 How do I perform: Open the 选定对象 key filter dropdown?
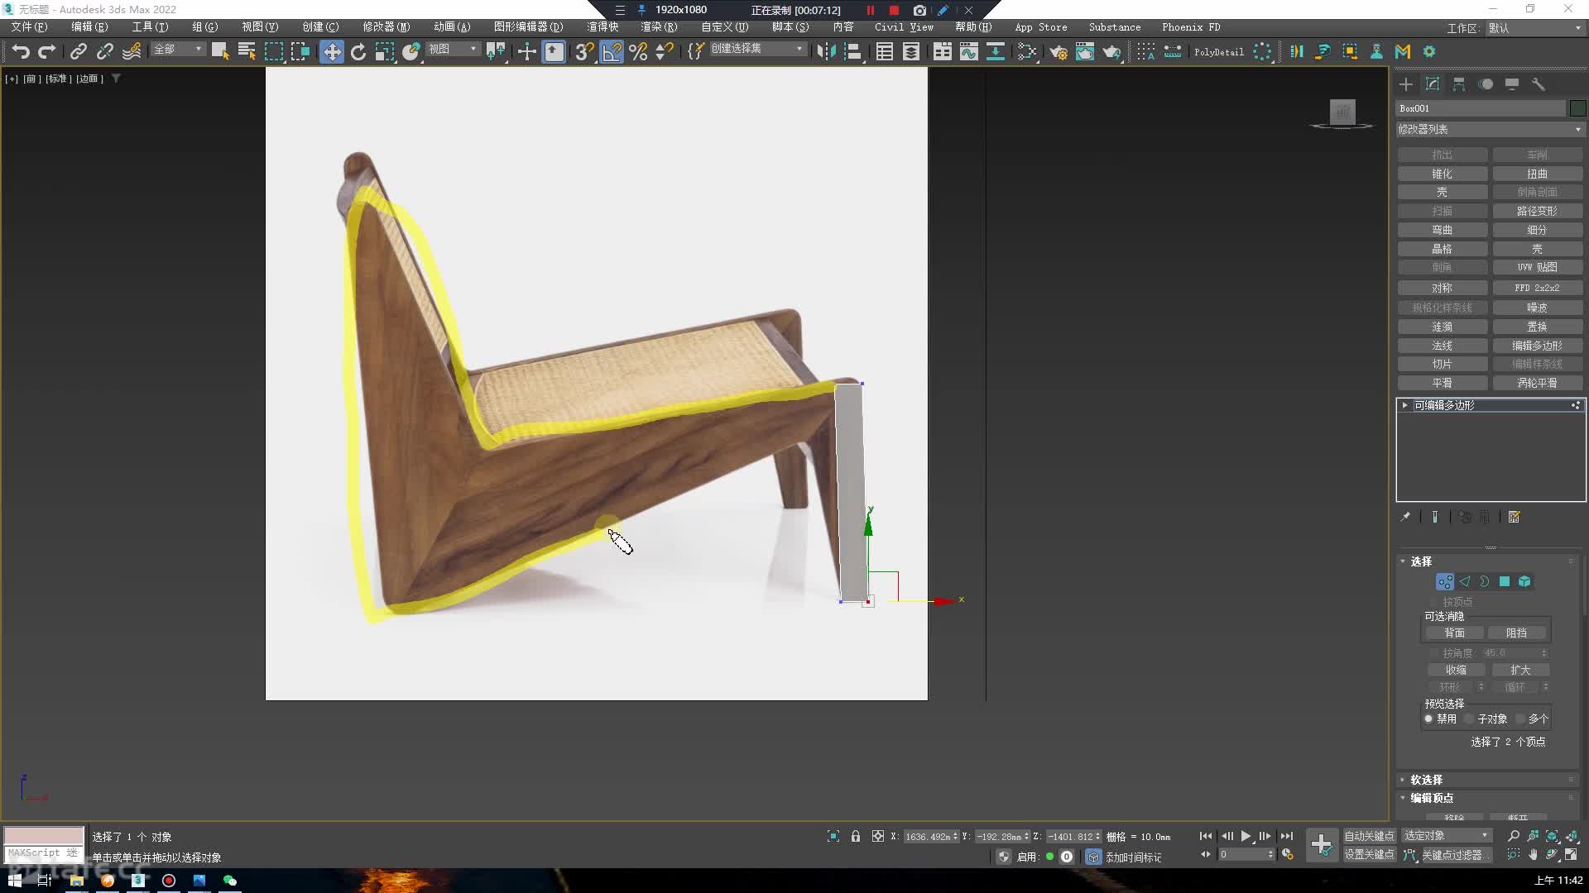click(x=1446, y=836)
